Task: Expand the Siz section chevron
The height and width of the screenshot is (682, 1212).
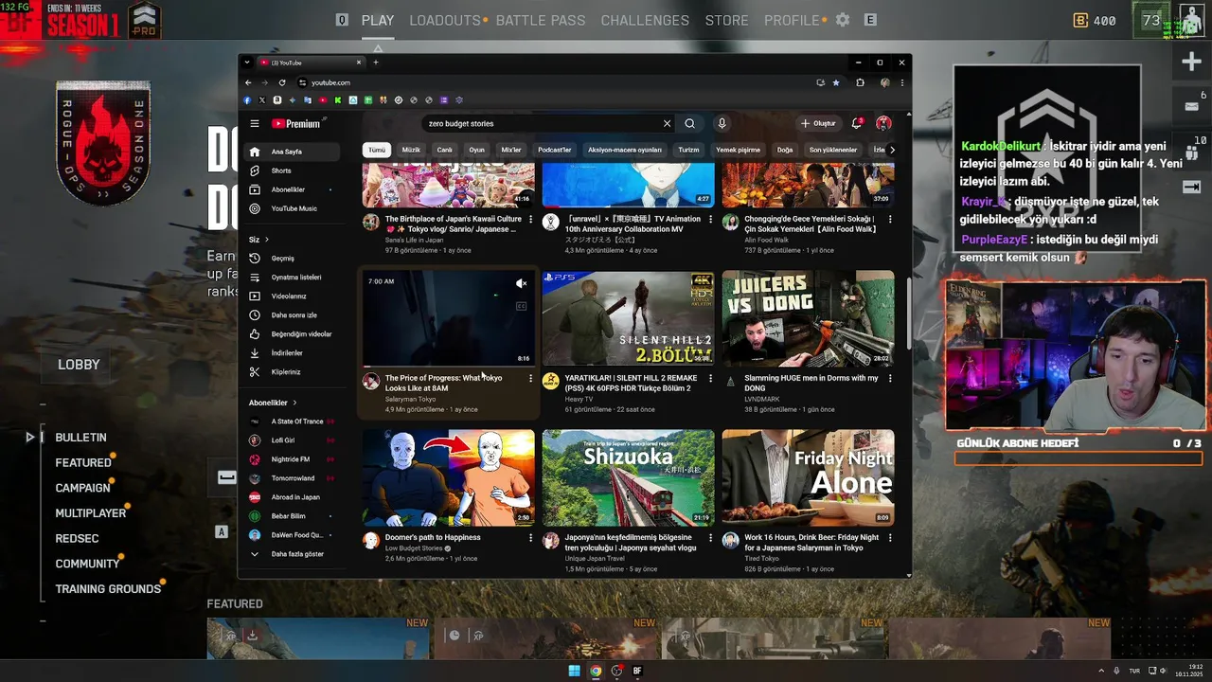Action: pos(267,240)
